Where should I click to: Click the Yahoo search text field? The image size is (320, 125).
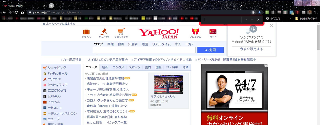[x=144, y=50]
